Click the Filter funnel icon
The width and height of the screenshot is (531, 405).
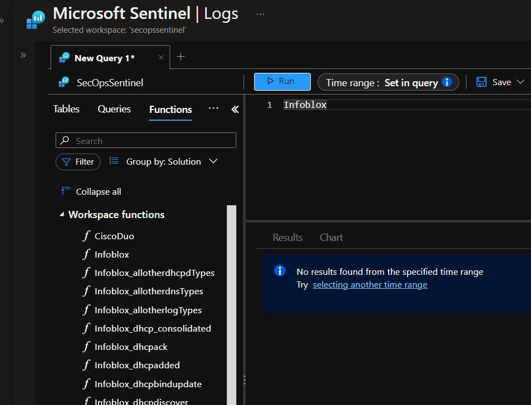pyautogui.click(x=66, y=162)
